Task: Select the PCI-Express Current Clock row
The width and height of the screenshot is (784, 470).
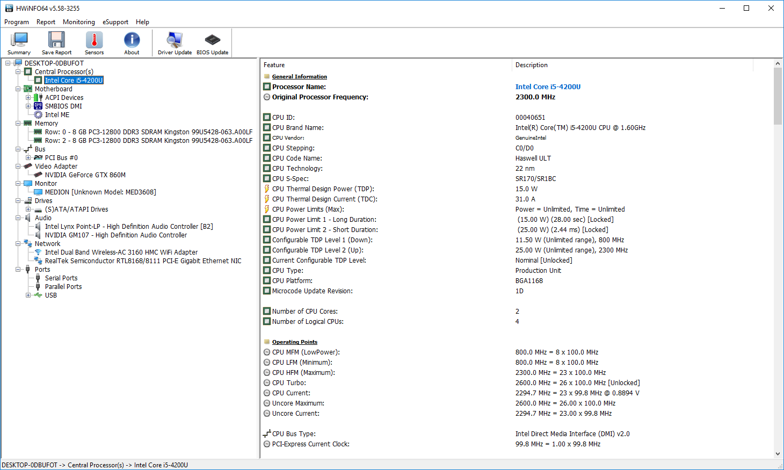Action: tap(517, 444)
